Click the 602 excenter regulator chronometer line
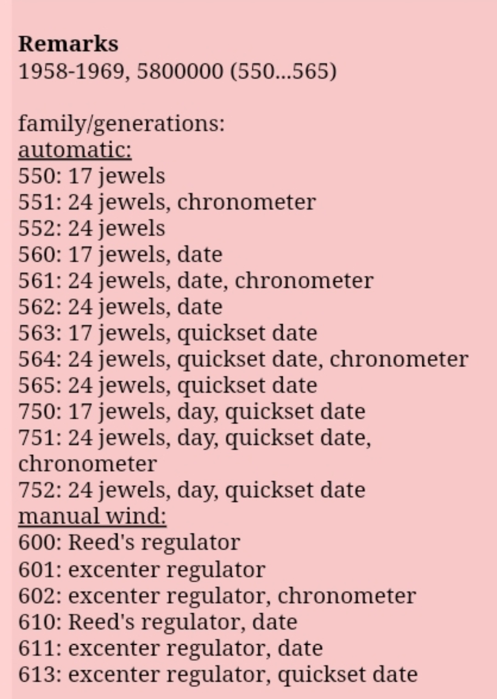This screenshot has width=497, height=699. tap(217, 596)
